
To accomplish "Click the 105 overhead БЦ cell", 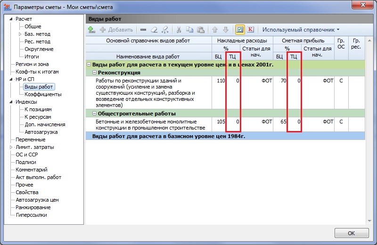I will point(219,124).
